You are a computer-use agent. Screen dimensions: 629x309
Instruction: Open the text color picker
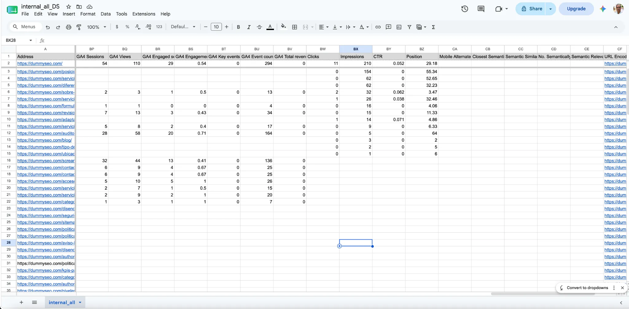point(270,27)
